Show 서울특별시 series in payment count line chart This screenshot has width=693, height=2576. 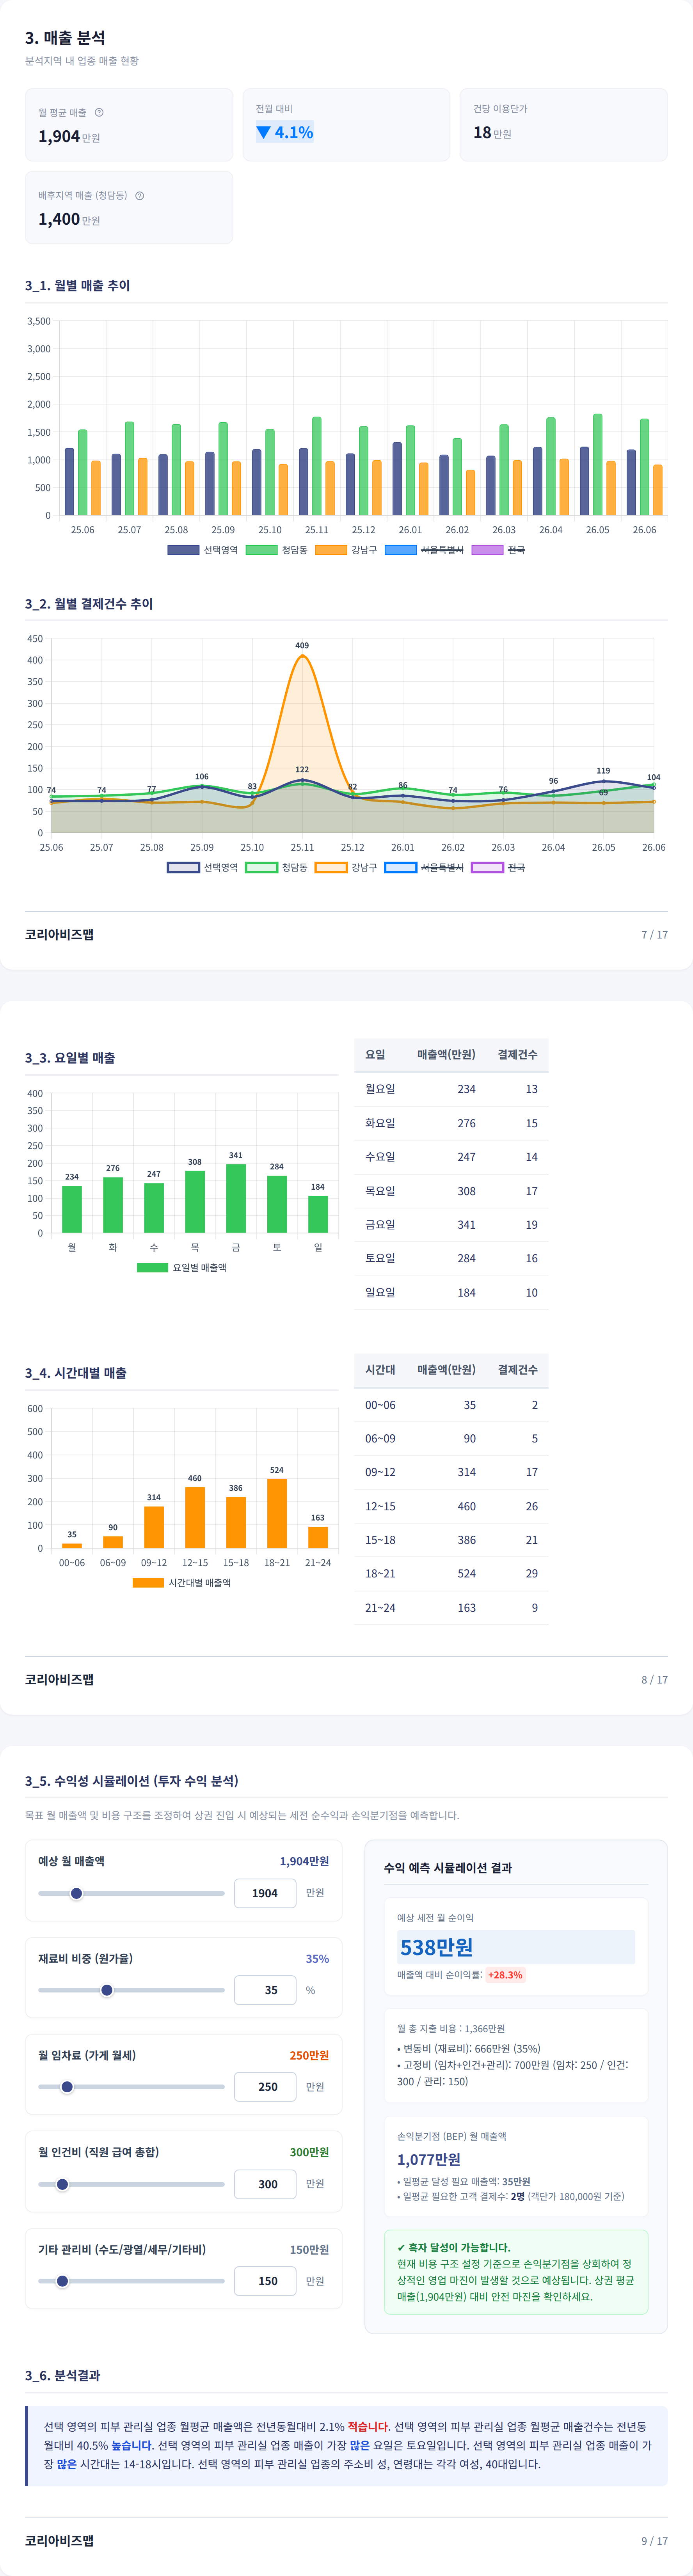pyautogui.click(x=425, y=867)
